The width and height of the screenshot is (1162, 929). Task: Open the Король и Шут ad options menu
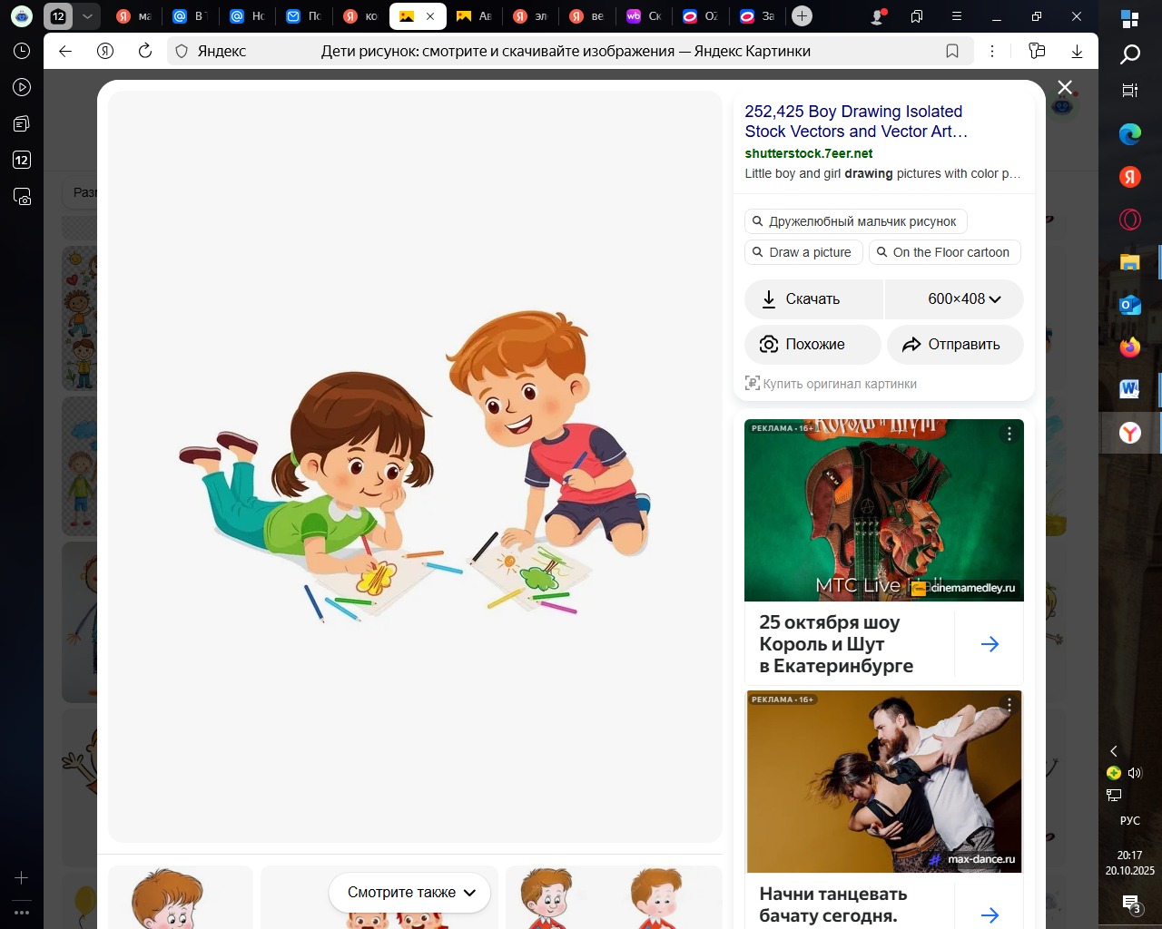click(x=1009, y=434)
